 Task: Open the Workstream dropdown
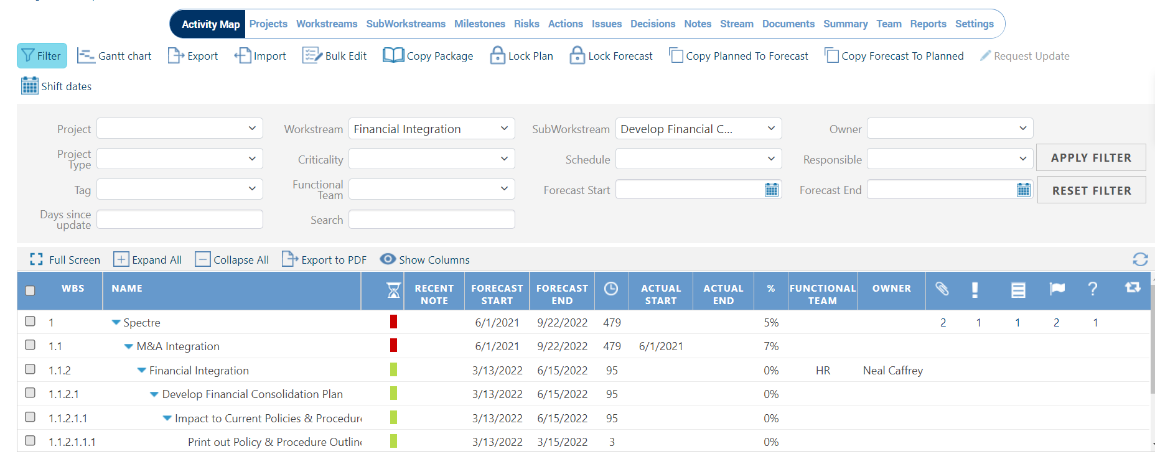coord(432,129)
